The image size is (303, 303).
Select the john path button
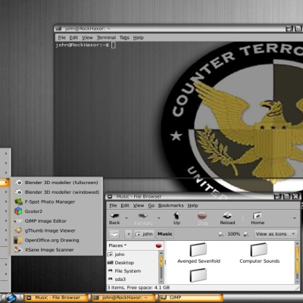[x=144, y=234]
